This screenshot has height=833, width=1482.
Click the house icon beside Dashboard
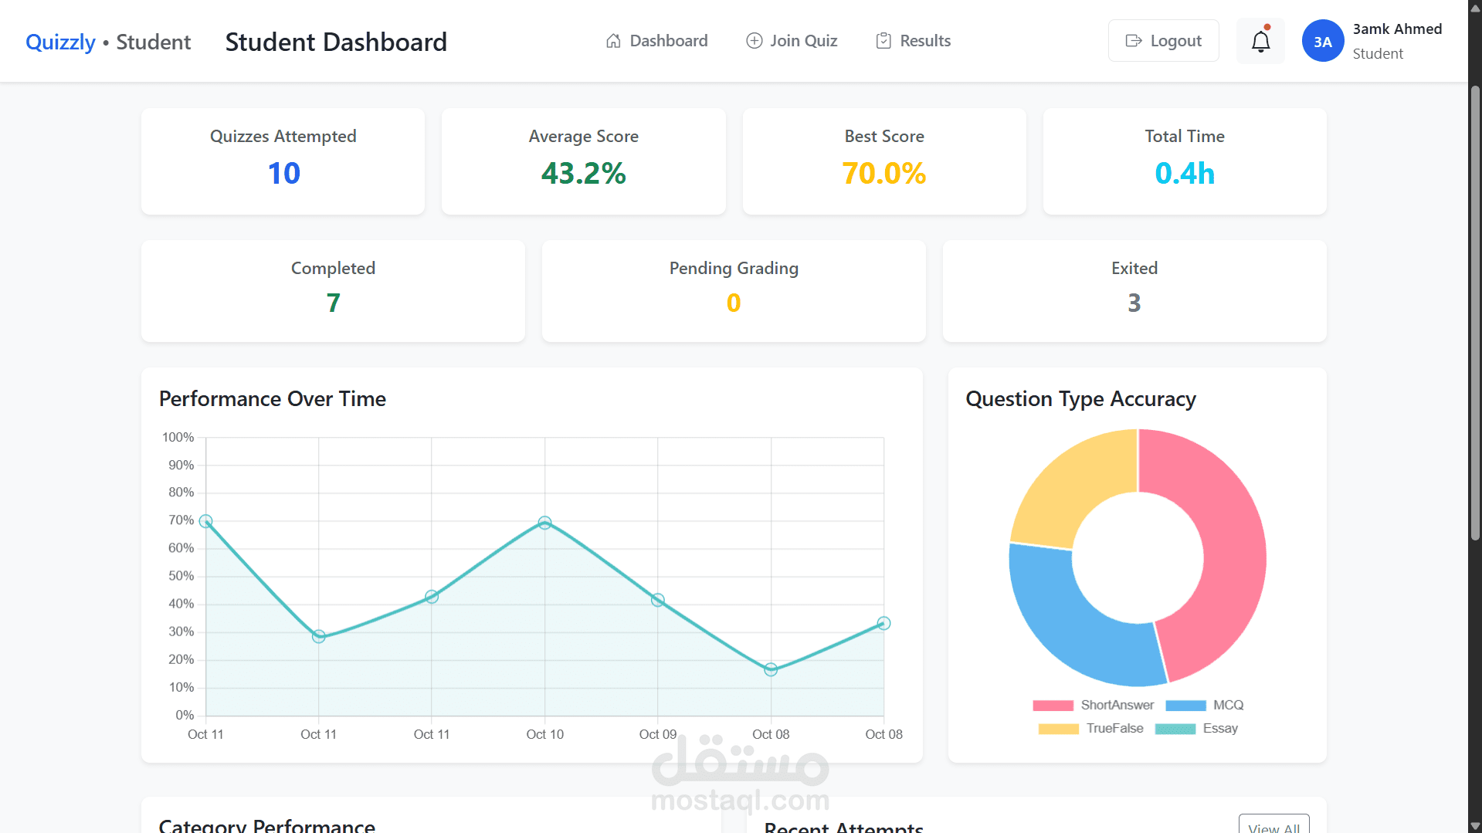(x=613, y=41)
